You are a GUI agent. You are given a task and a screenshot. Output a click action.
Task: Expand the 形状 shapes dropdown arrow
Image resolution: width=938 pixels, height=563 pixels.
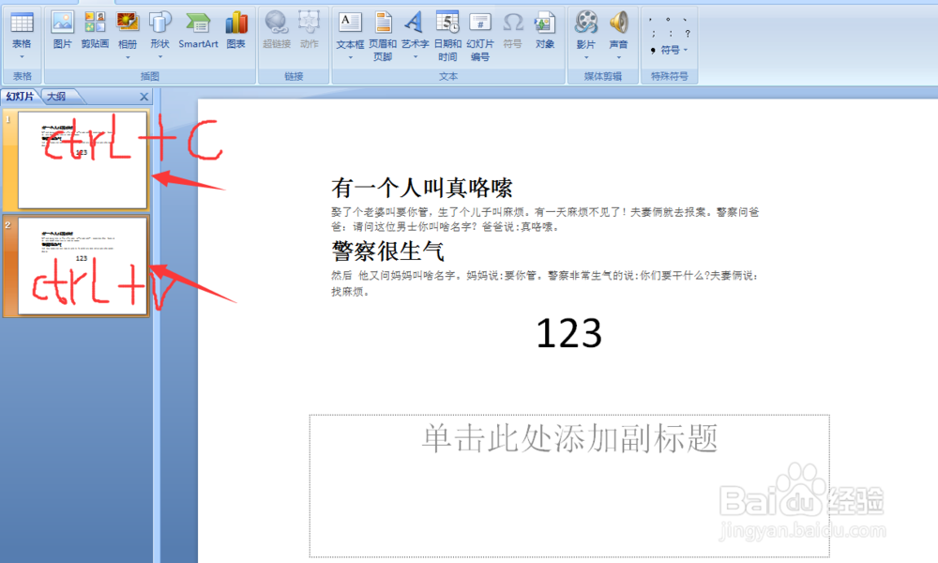coord(159,57)
